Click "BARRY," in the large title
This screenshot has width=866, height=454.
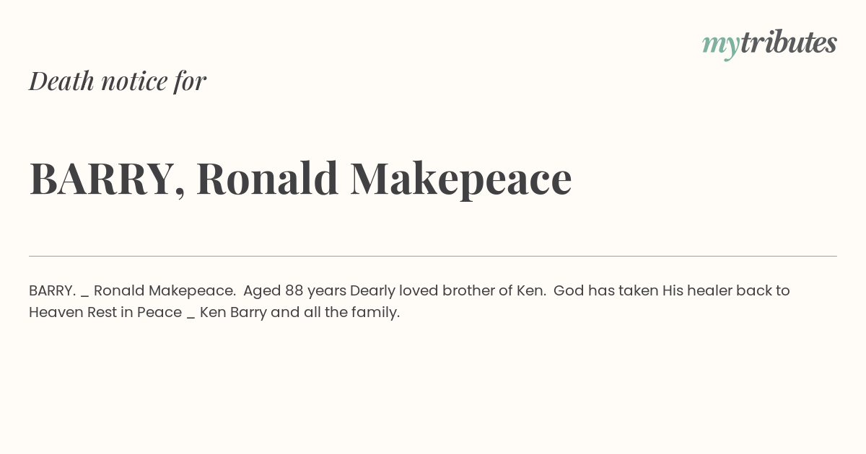click(108, 179)
